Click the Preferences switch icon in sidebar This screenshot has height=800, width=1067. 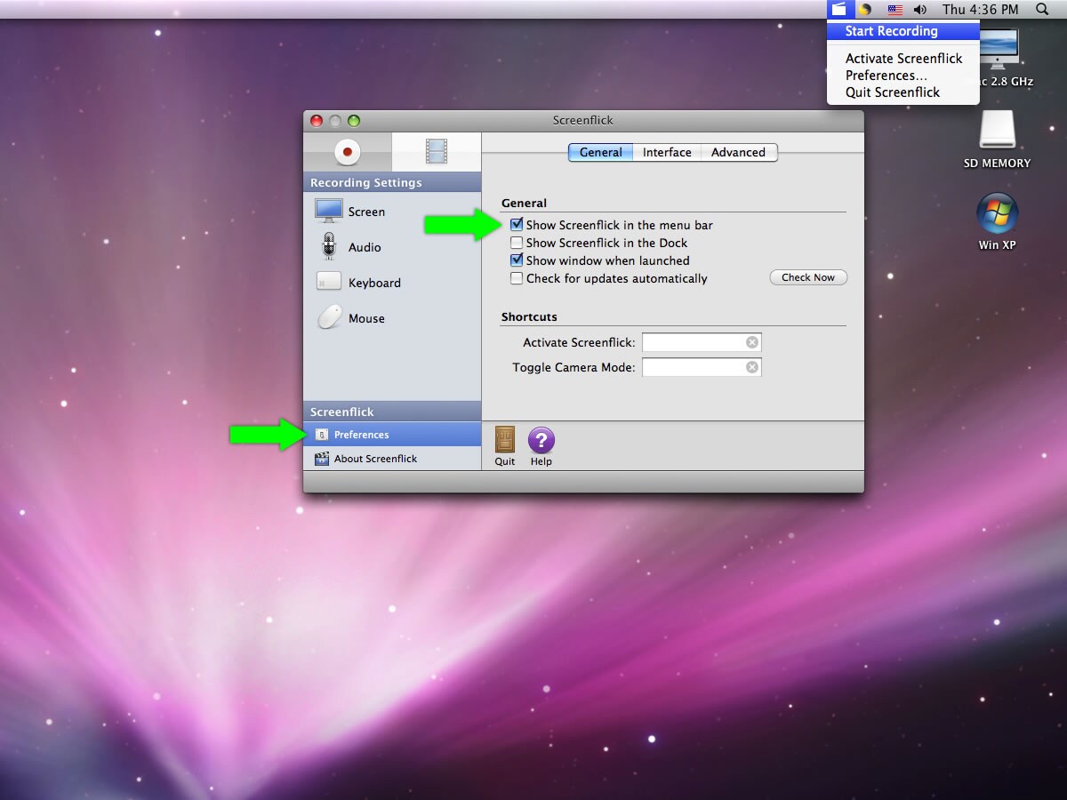(x=322, y=435)
